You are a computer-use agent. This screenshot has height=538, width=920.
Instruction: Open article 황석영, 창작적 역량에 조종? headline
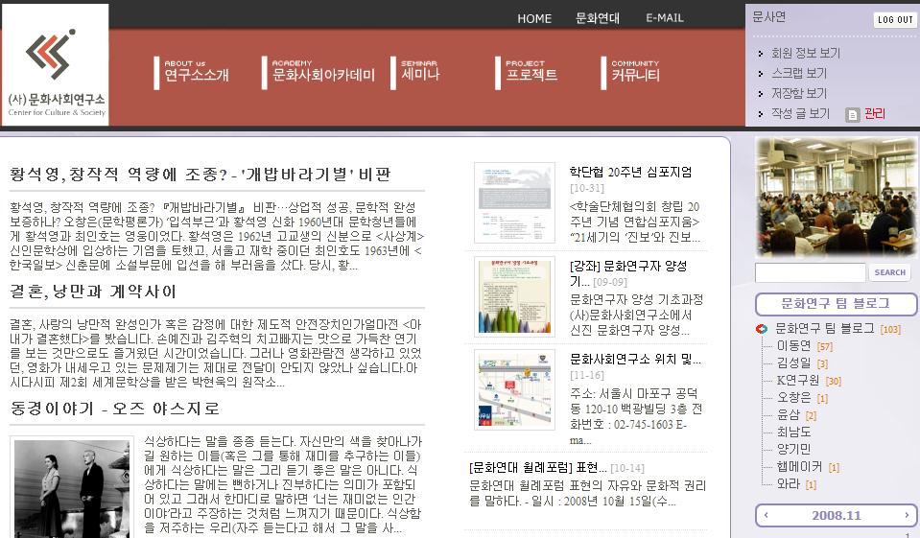[x=201, y=175]
